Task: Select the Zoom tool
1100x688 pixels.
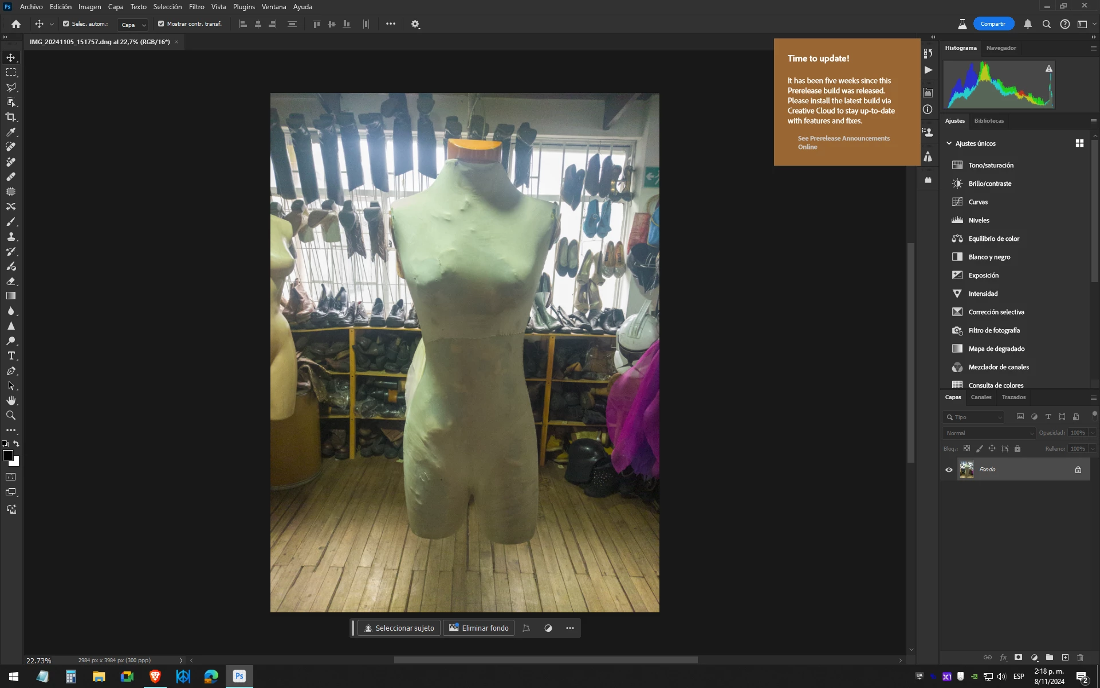Action: [x=11, y=415]
